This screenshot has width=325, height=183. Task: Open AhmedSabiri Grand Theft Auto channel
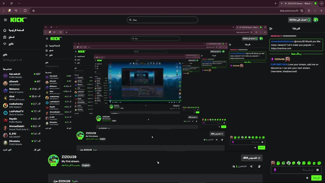pyautogui.click(x=22, y=128)
